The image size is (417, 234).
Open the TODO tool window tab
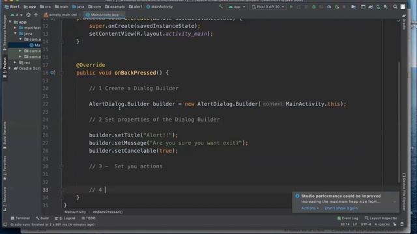pyautogui.click(x=89, y=218)
